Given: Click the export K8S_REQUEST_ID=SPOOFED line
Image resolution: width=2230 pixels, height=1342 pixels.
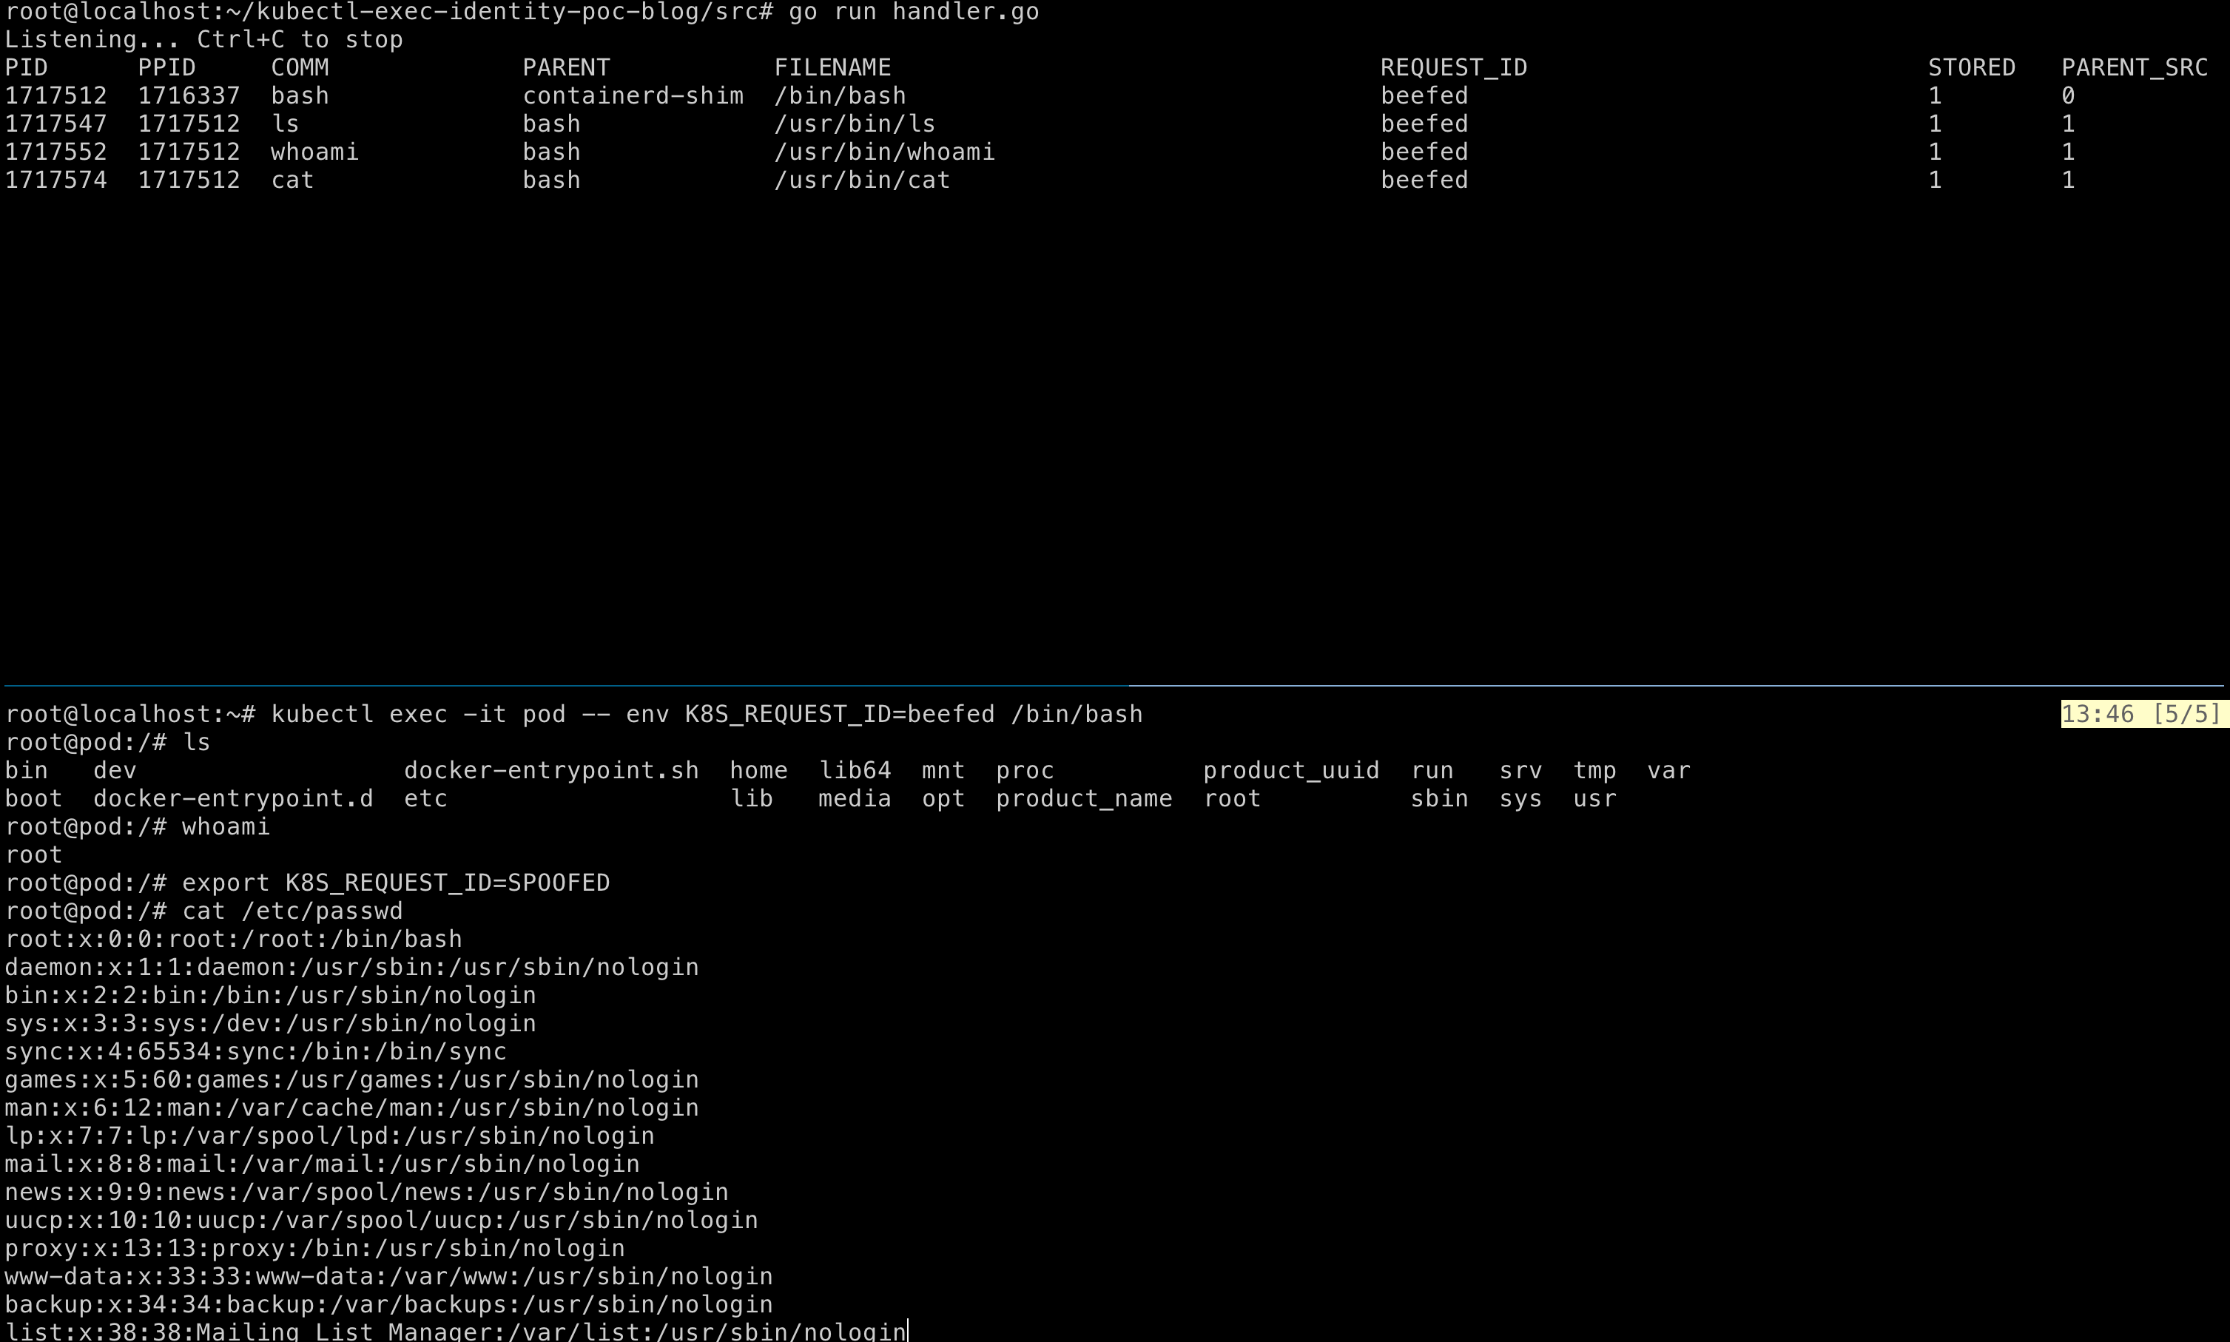Looking at the screenshot, I should tap(395, 883).
